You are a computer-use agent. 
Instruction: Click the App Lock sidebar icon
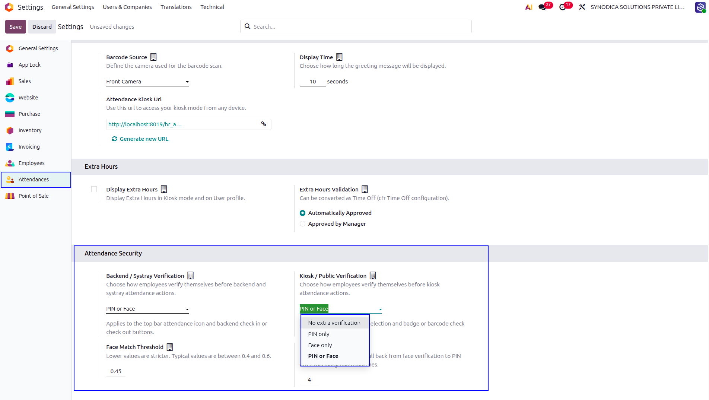pyautogui.click(x=10, y=65)
